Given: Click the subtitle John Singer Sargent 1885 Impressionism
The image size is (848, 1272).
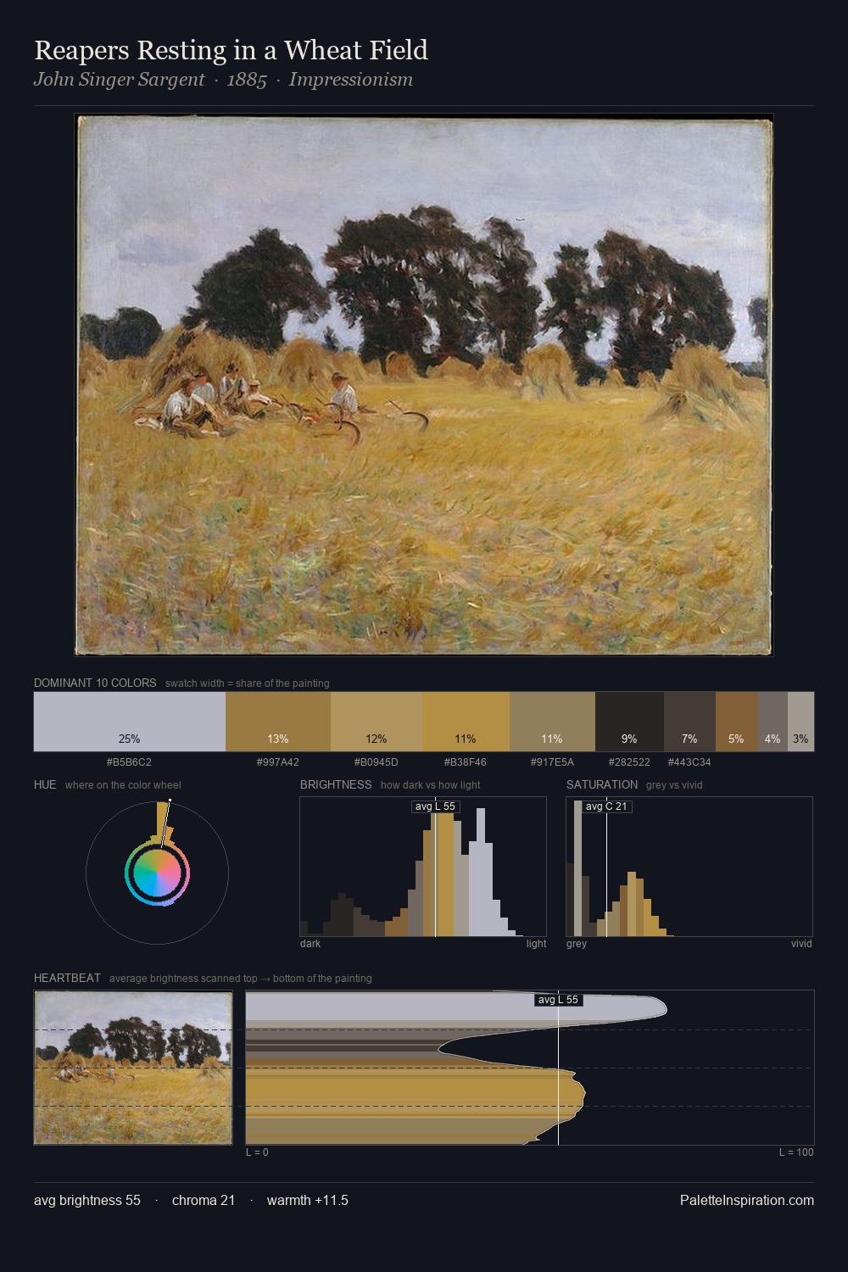Looking at the screenshot, I should point(223,80).
